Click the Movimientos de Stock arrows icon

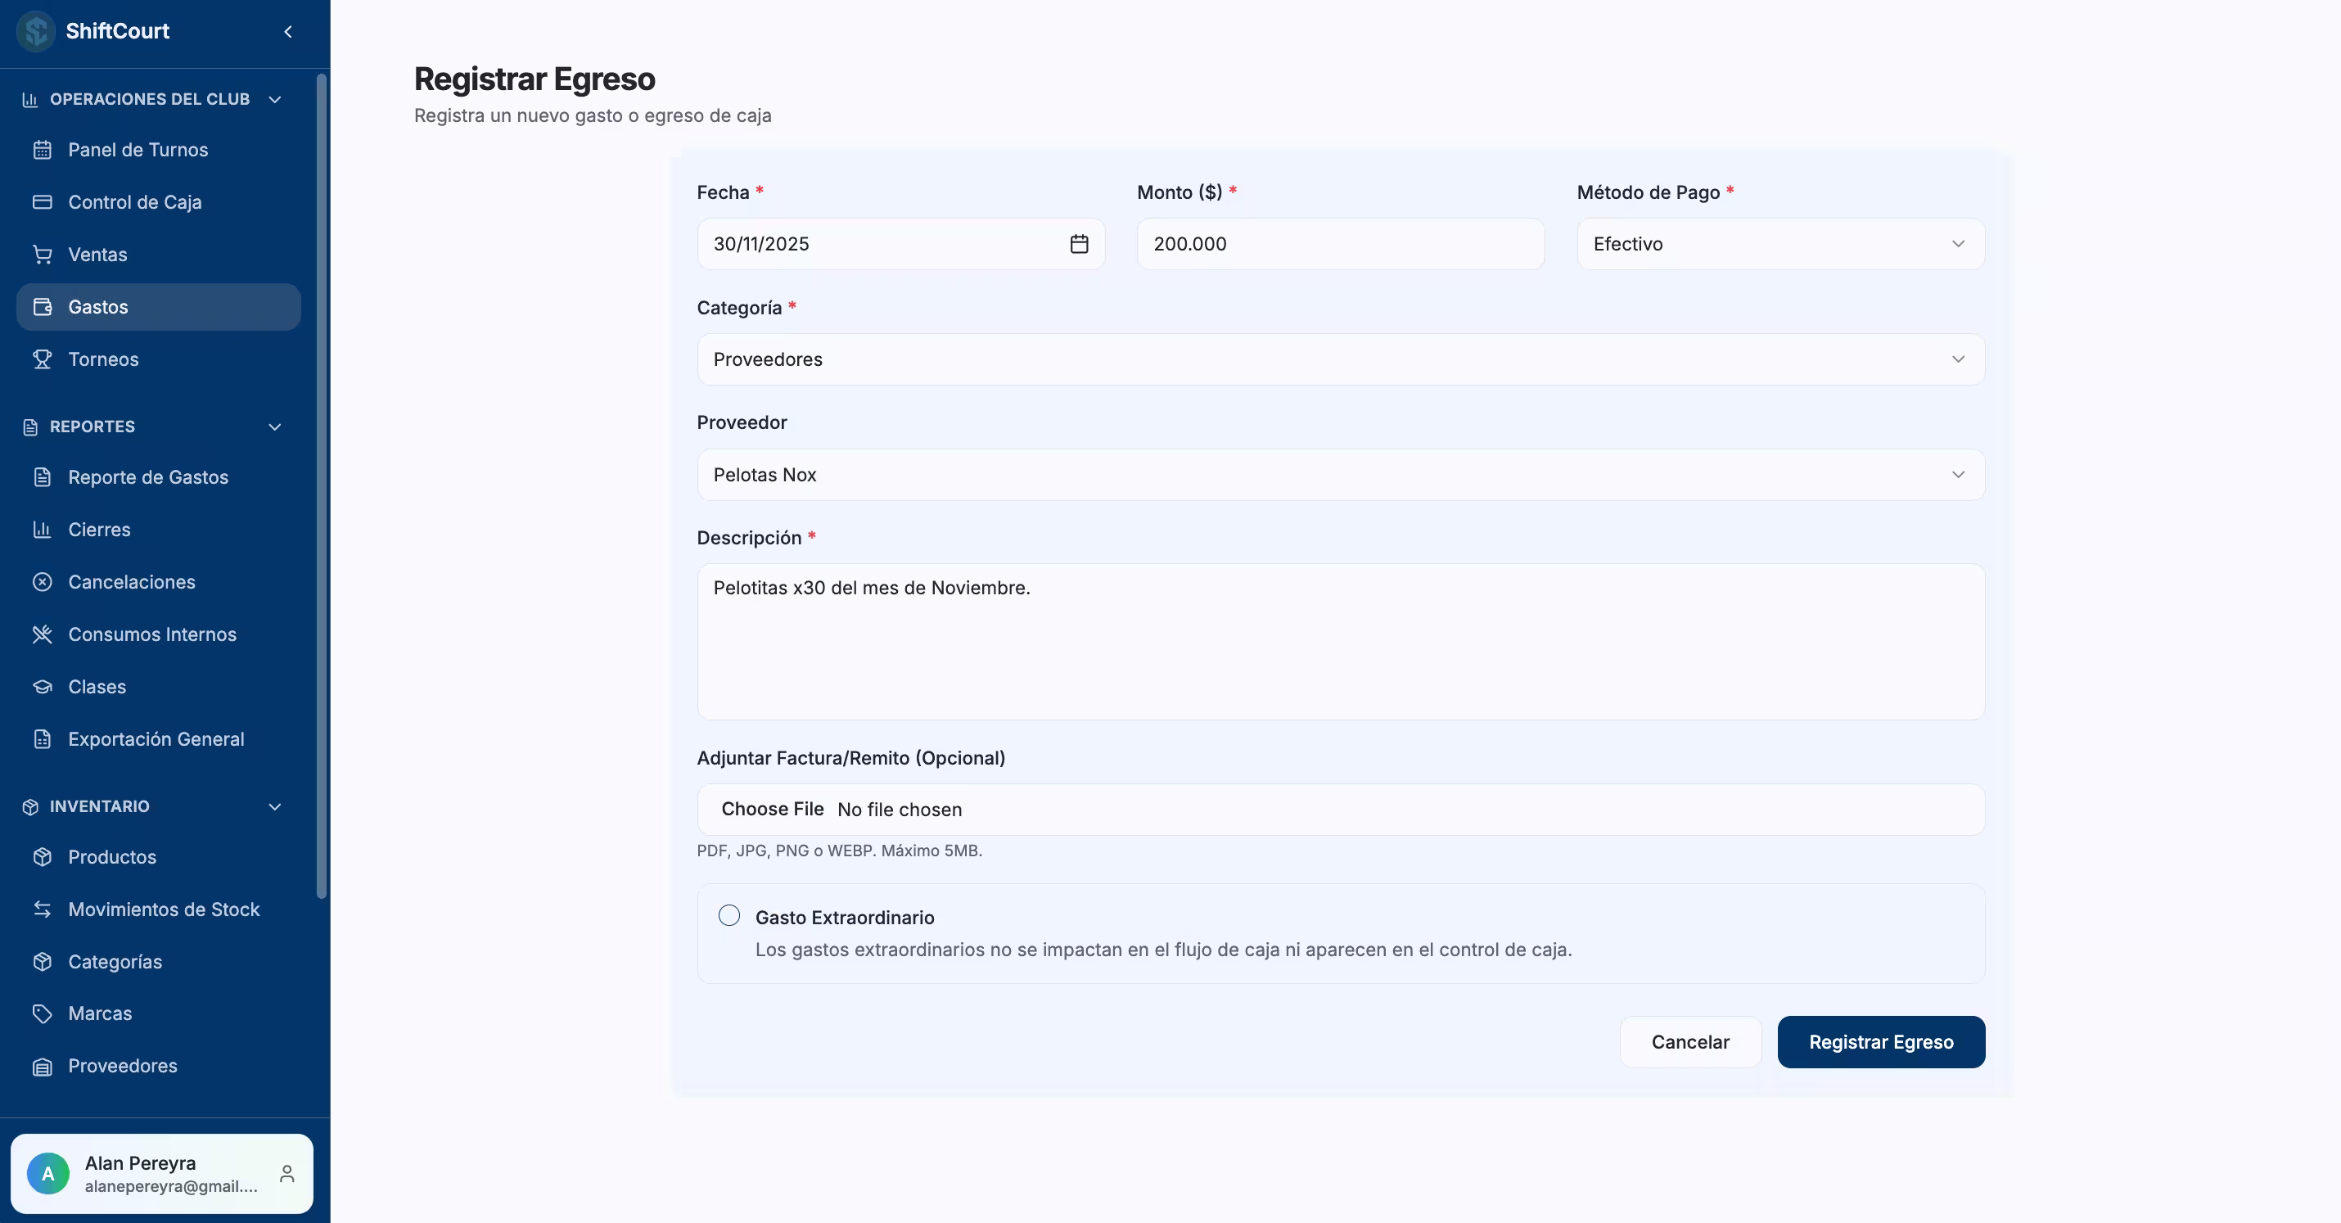[42, 909]
